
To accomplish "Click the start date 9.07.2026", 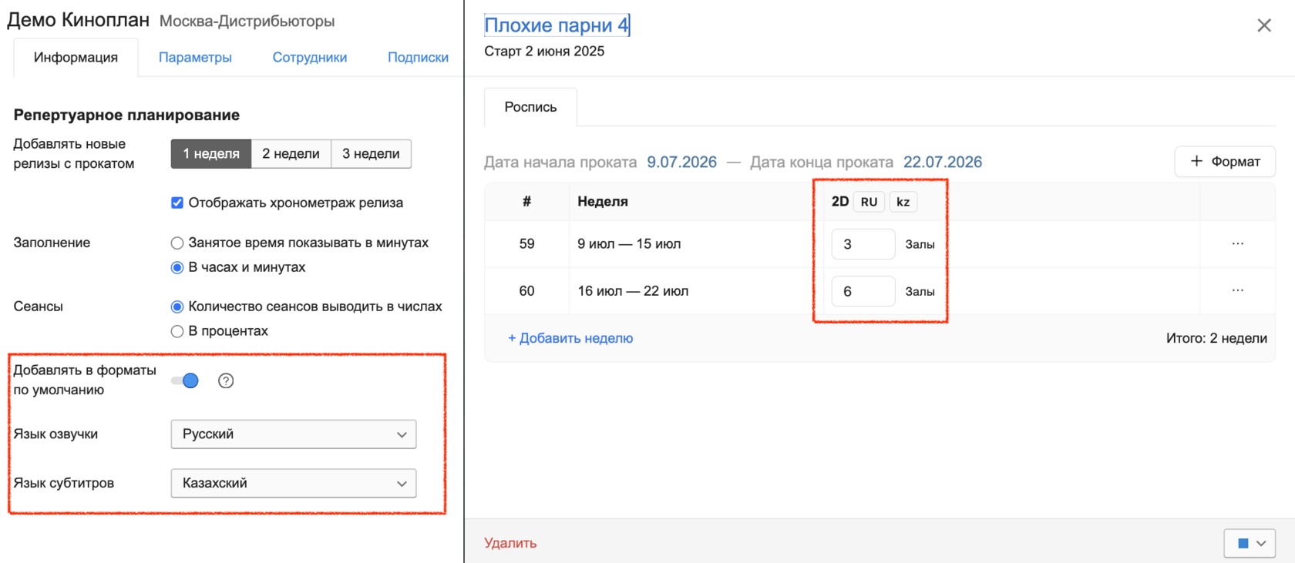I will (x=681, y=163).
